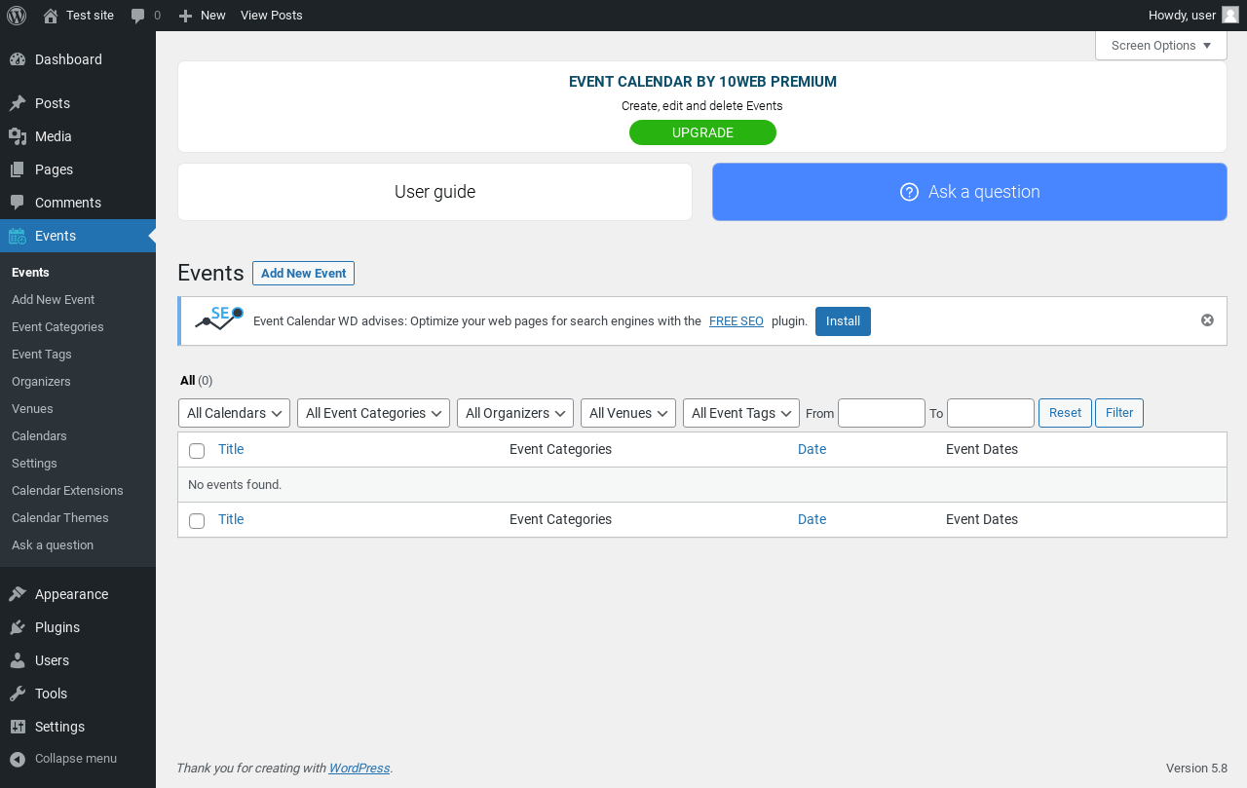Viewport: 1247px width, 788px height.
Task: Click the Comments speech bubble sidebar icon
Action: 18,203
